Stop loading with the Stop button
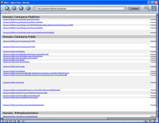This screenshot has width=159, height=123. coord(28,8)
